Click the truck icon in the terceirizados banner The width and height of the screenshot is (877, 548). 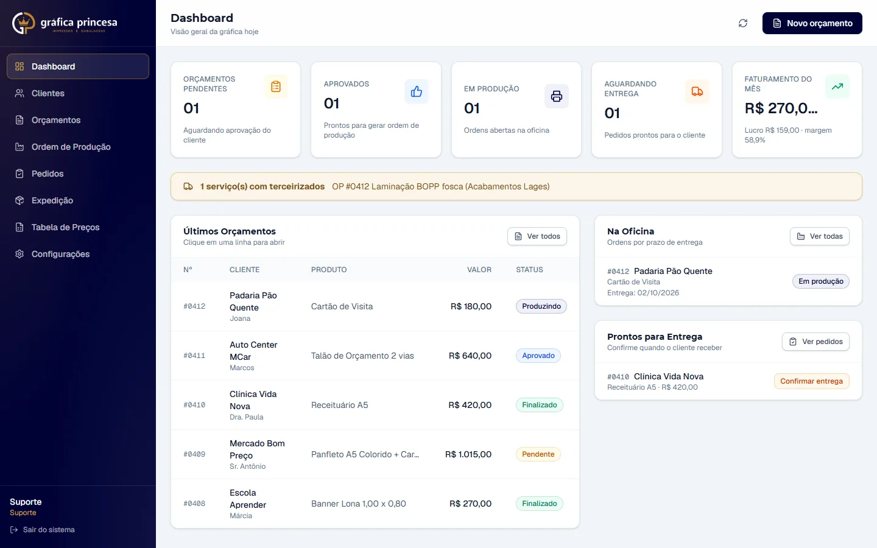point(188,186)
